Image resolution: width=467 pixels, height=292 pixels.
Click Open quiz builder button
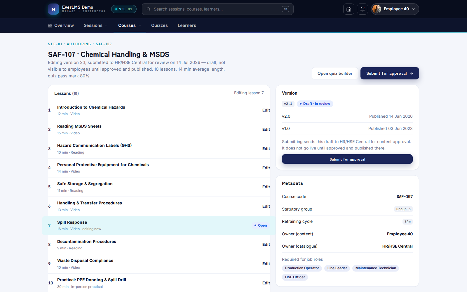[x=335, y=73]
